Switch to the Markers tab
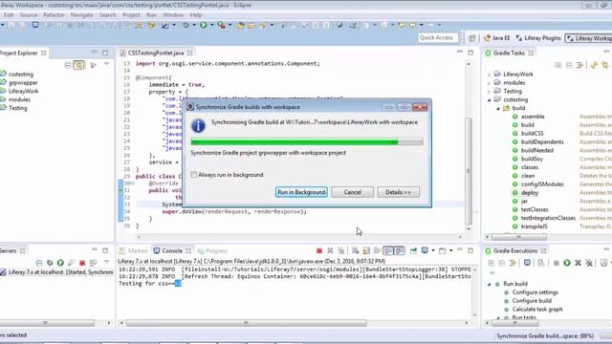 pos(134,250)
